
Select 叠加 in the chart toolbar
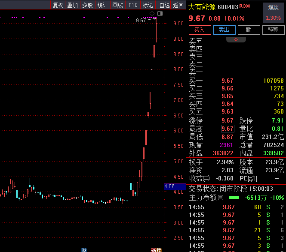tap(72, 5)
